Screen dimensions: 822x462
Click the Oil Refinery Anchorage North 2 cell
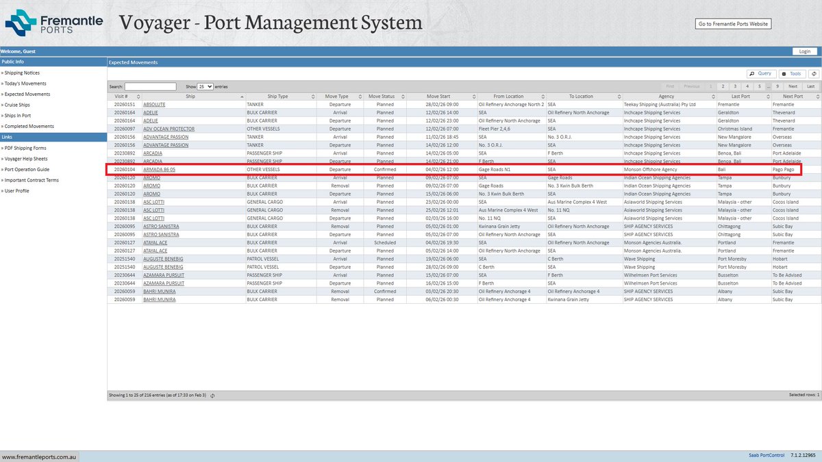pyautogui.click(x=512, y=105)
